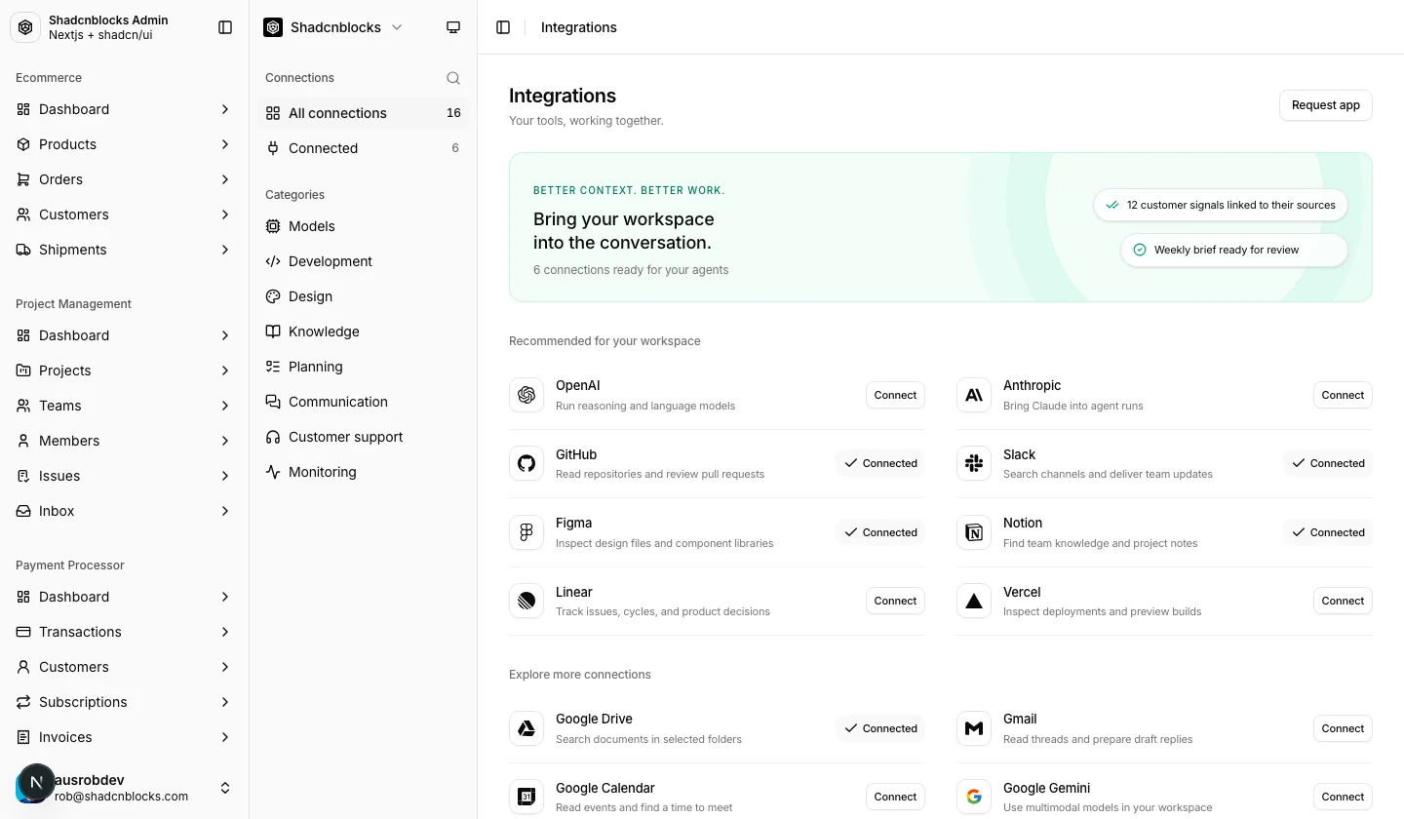Toggle Figma Connected status button
This screenshot has width=1404, height=819.
pyautogui.click(x=880, y=532)
